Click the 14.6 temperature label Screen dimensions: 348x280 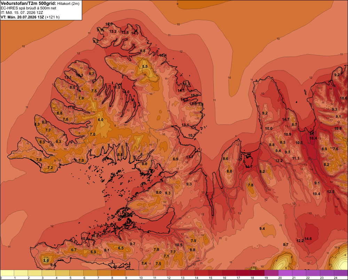tap(308, 239)
